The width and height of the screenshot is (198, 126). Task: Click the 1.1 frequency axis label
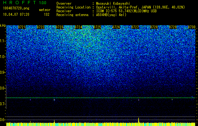tap(3, 41)
